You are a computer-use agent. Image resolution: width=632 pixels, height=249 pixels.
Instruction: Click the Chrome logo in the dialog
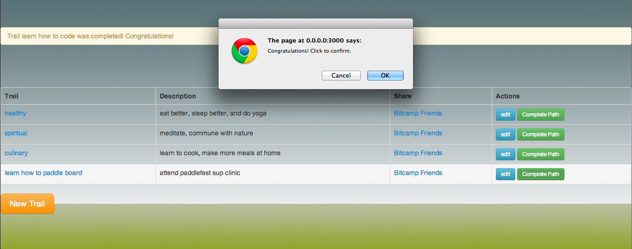[244, 51]
